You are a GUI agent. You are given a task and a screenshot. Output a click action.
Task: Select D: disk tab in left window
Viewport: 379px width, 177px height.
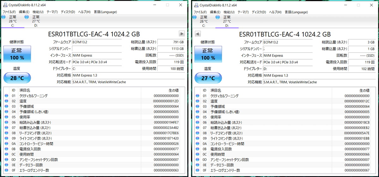click(x=36, y=21)
